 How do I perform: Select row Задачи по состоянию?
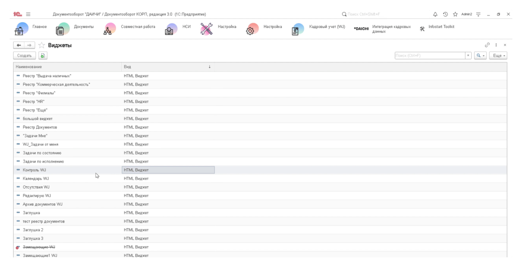pyautogui.click(x=261, y=153)
